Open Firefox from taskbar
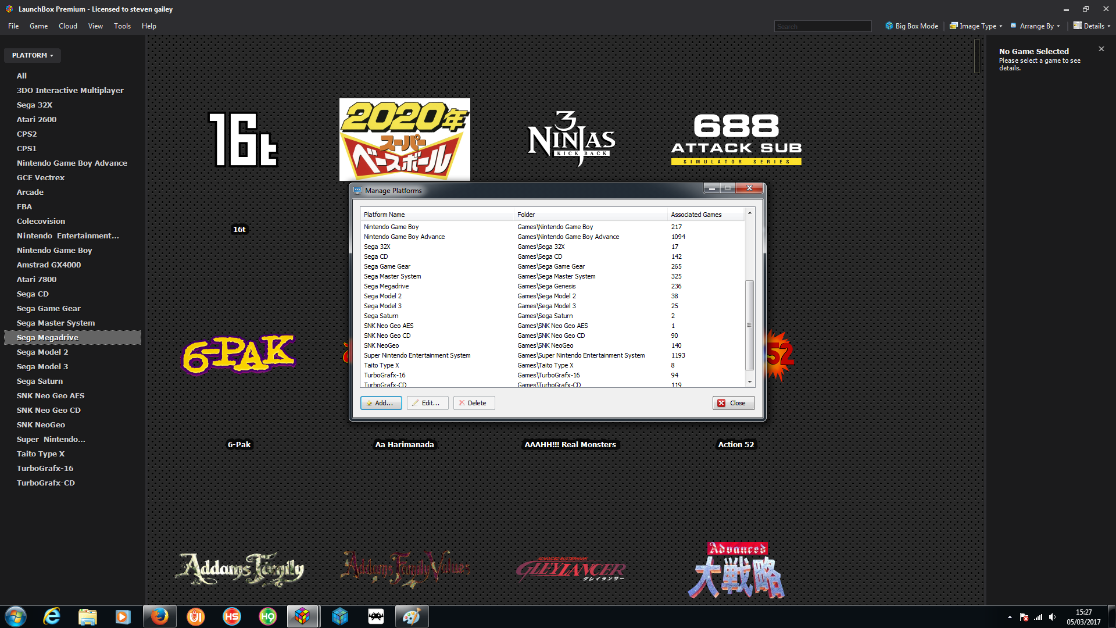The height and width of the screenshot is (628, 1116). click(159, 616)
